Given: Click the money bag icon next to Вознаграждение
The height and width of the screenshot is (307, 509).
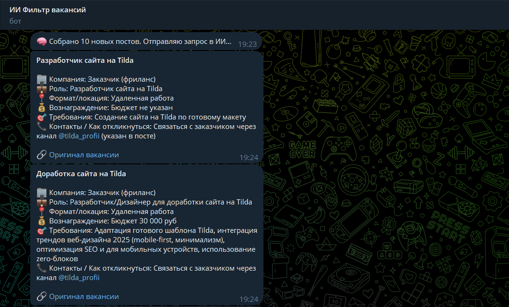Looking at the screenshot, I should pyautogui.click(x=42, y=107).
